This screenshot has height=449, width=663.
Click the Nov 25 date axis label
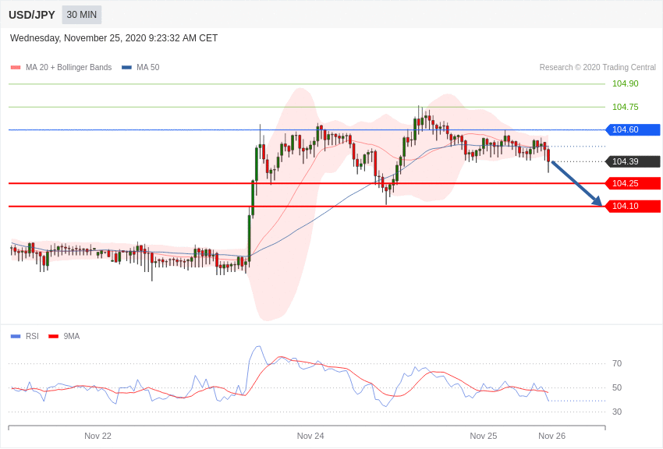[x=484, y=436]
